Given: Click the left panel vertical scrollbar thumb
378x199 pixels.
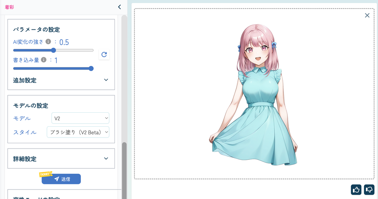Looking at the screenshot, I should [124, 170].
